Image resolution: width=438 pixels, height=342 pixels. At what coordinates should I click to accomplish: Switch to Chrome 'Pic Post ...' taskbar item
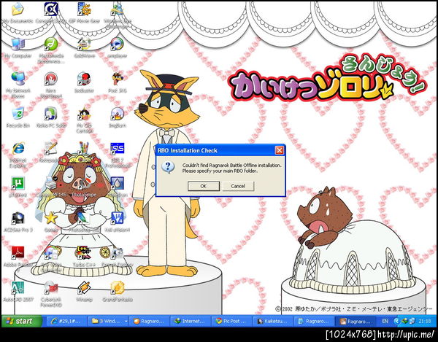point(232,322)
